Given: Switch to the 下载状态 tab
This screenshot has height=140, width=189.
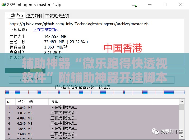Looking at the screenshot, I should (x=15, y=16).
